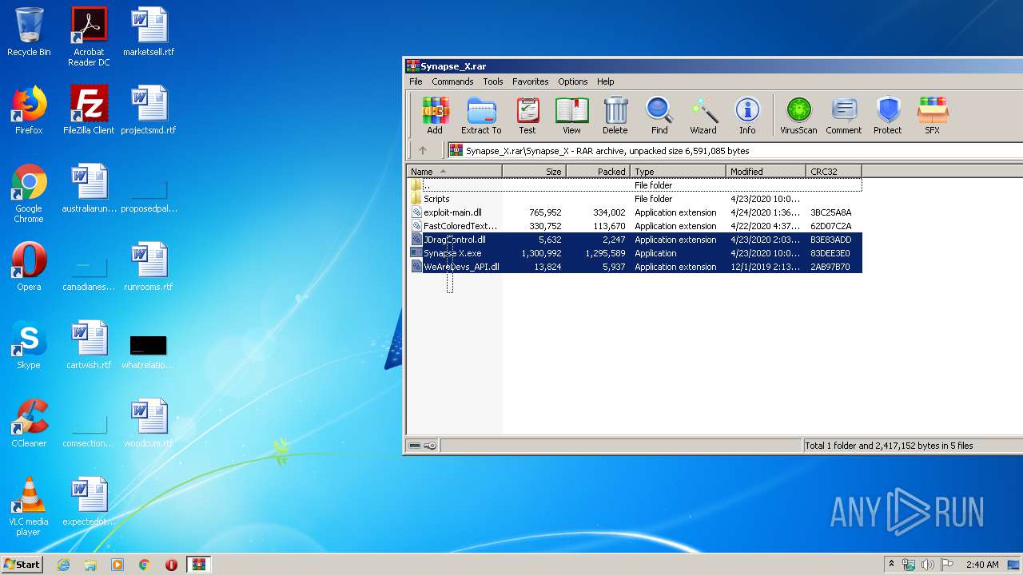Sort by Type column header
The width and height of the screenshot is (1023, 575).
click(678, 172)
